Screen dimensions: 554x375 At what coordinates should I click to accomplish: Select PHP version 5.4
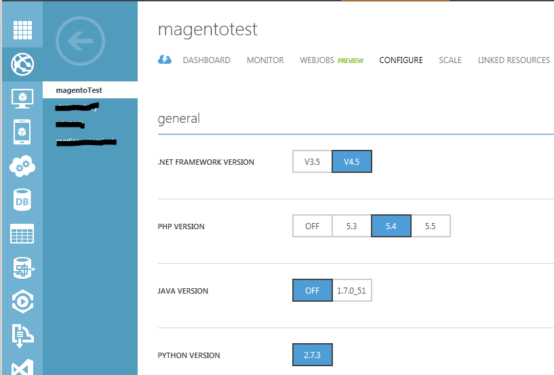(x=391, y=226)
